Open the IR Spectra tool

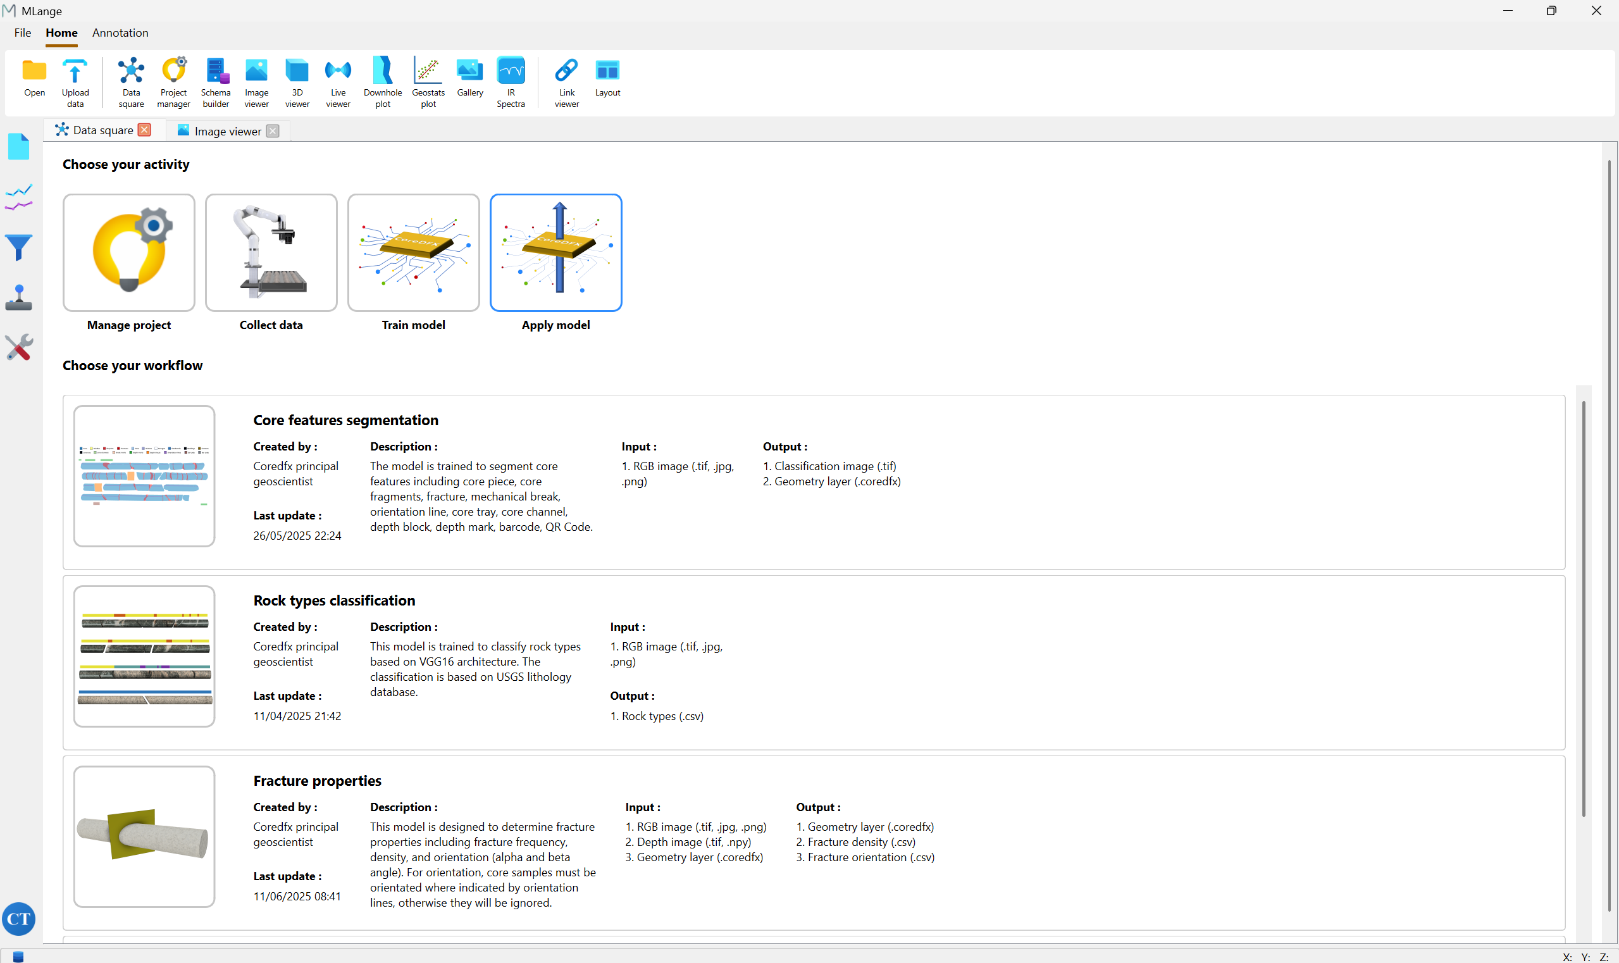click(x=511, y=81)
